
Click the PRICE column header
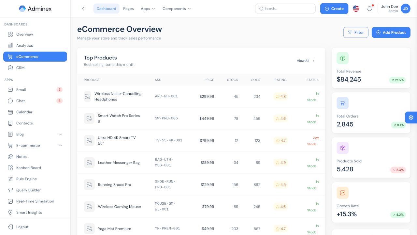209,80
